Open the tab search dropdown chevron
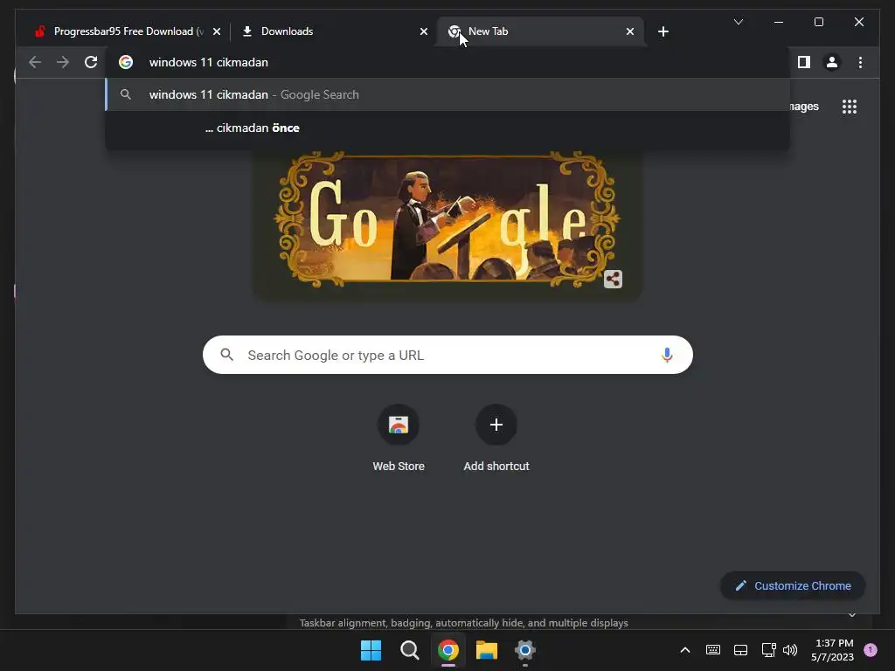Viewport: 895px width, 671px height. pos(738,22)
